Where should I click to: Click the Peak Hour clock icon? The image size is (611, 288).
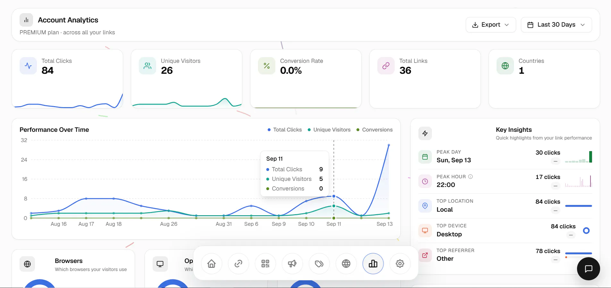pyautogui.click(x=425, y=182)
